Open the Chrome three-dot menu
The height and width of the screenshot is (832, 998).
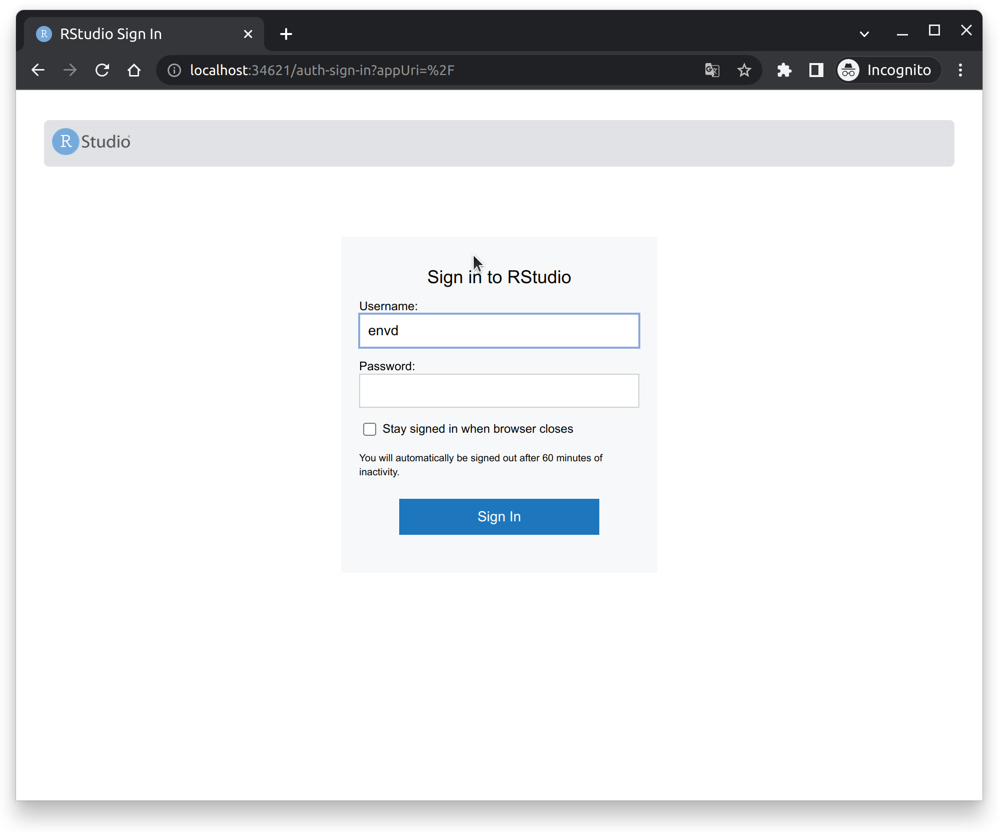click(960, 70)
